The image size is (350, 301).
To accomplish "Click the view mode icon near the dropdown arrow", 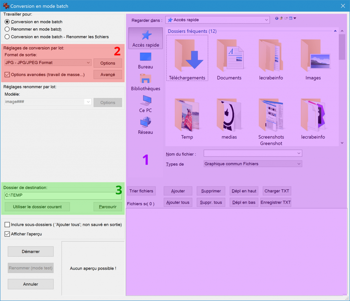I will point(291,18).
